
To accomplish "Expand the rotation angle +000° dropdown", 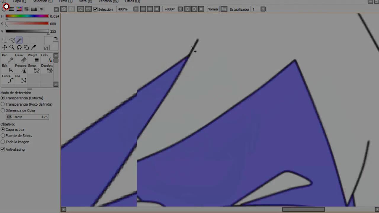I will click(180, 9).
